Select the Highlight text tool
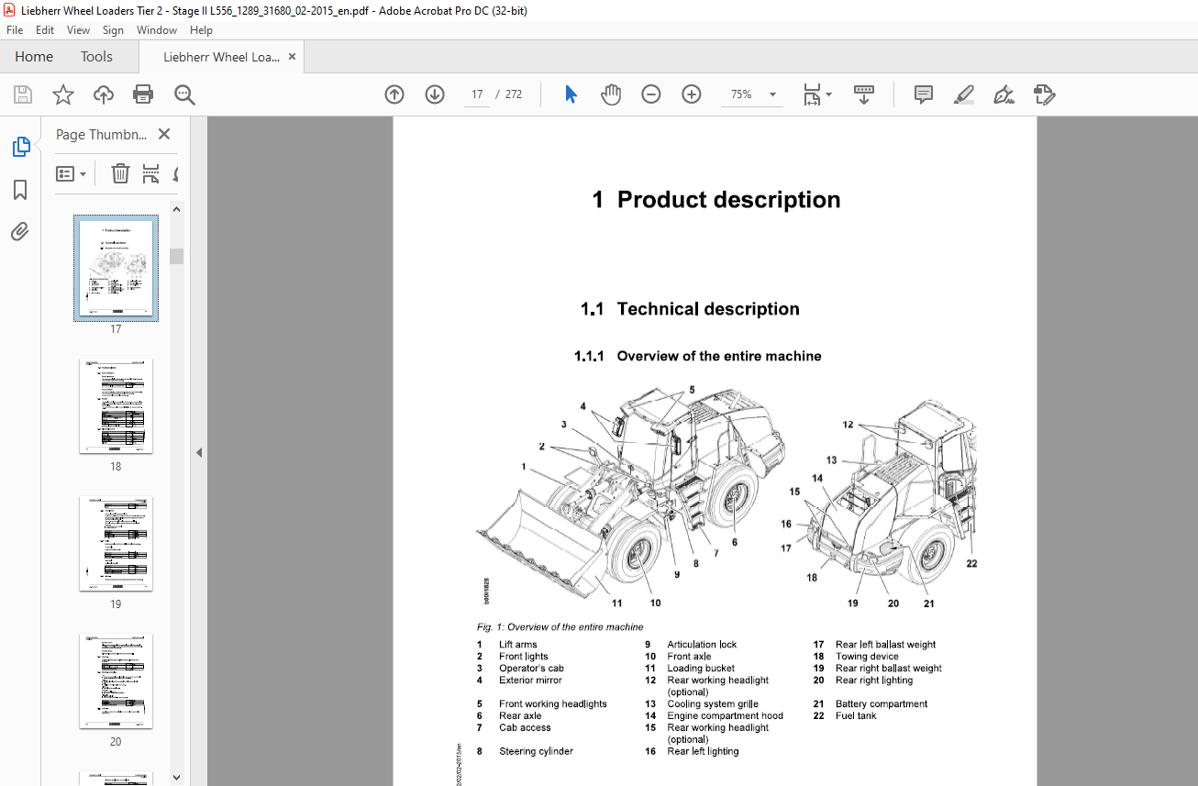The height and width of the screenshot is (786, 1198). tap(963, 94)
